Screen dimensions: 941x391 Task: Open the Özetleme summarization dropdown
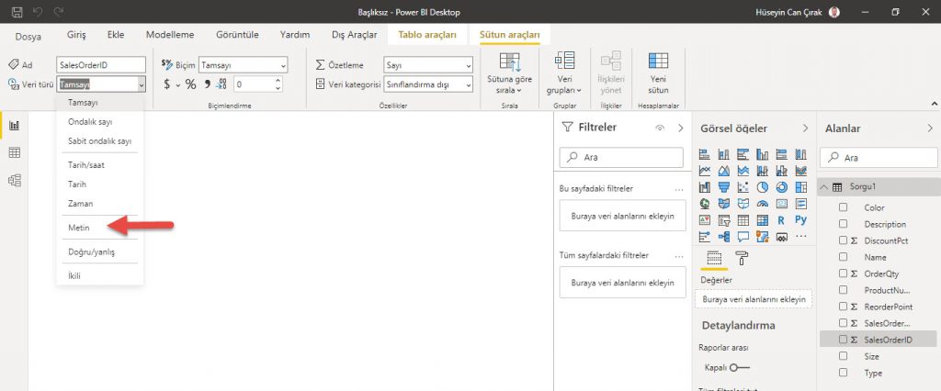click(428, 65)
